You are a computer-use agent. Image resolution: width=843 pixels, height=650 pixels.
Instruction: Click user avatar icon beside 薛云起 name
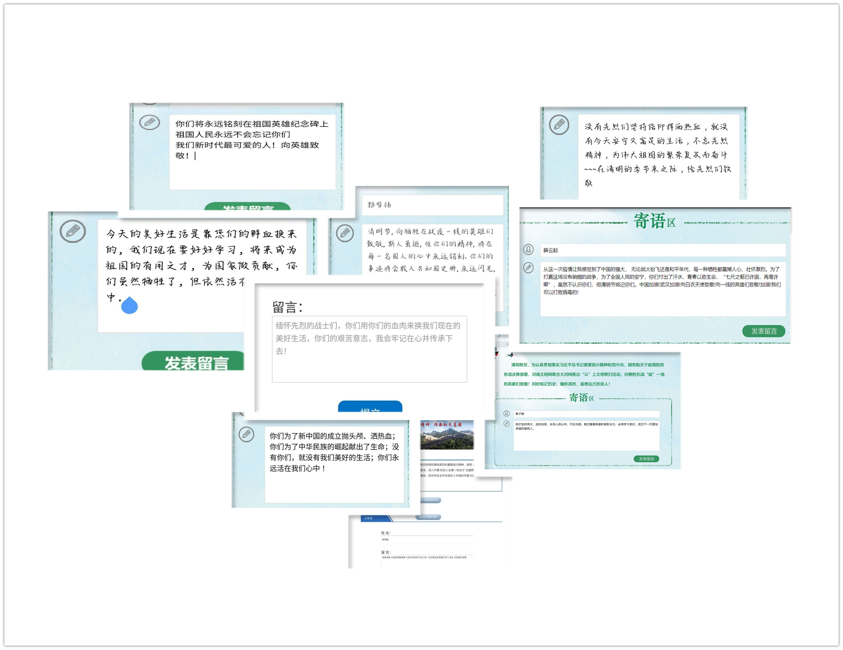pos(529,250)
